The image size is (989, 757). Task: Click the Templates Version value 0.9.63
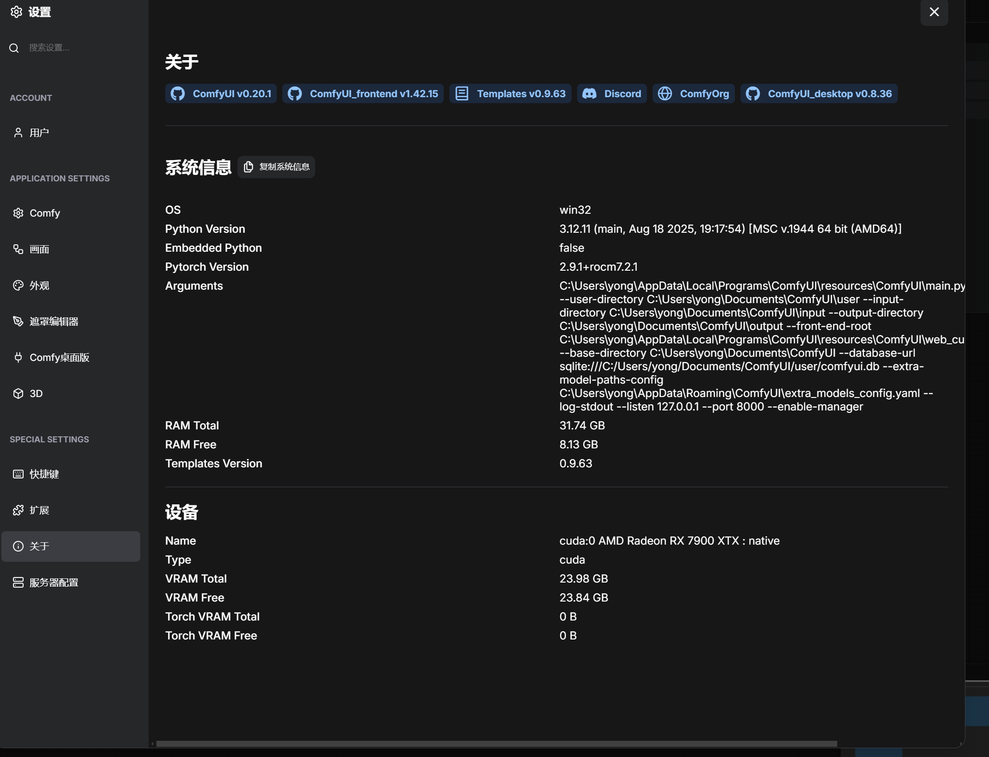click(576, 464)
